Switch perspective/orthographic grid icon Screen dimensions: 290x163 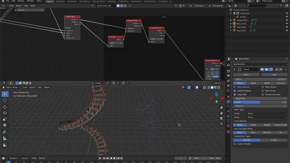tap(221, 124)
